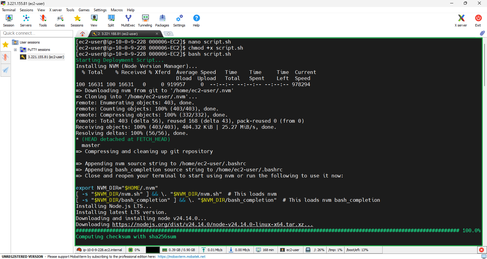Click the Quick connect input field
This screenshot has height=259, width=487.
pyautogui.click(x=37, y=33)
